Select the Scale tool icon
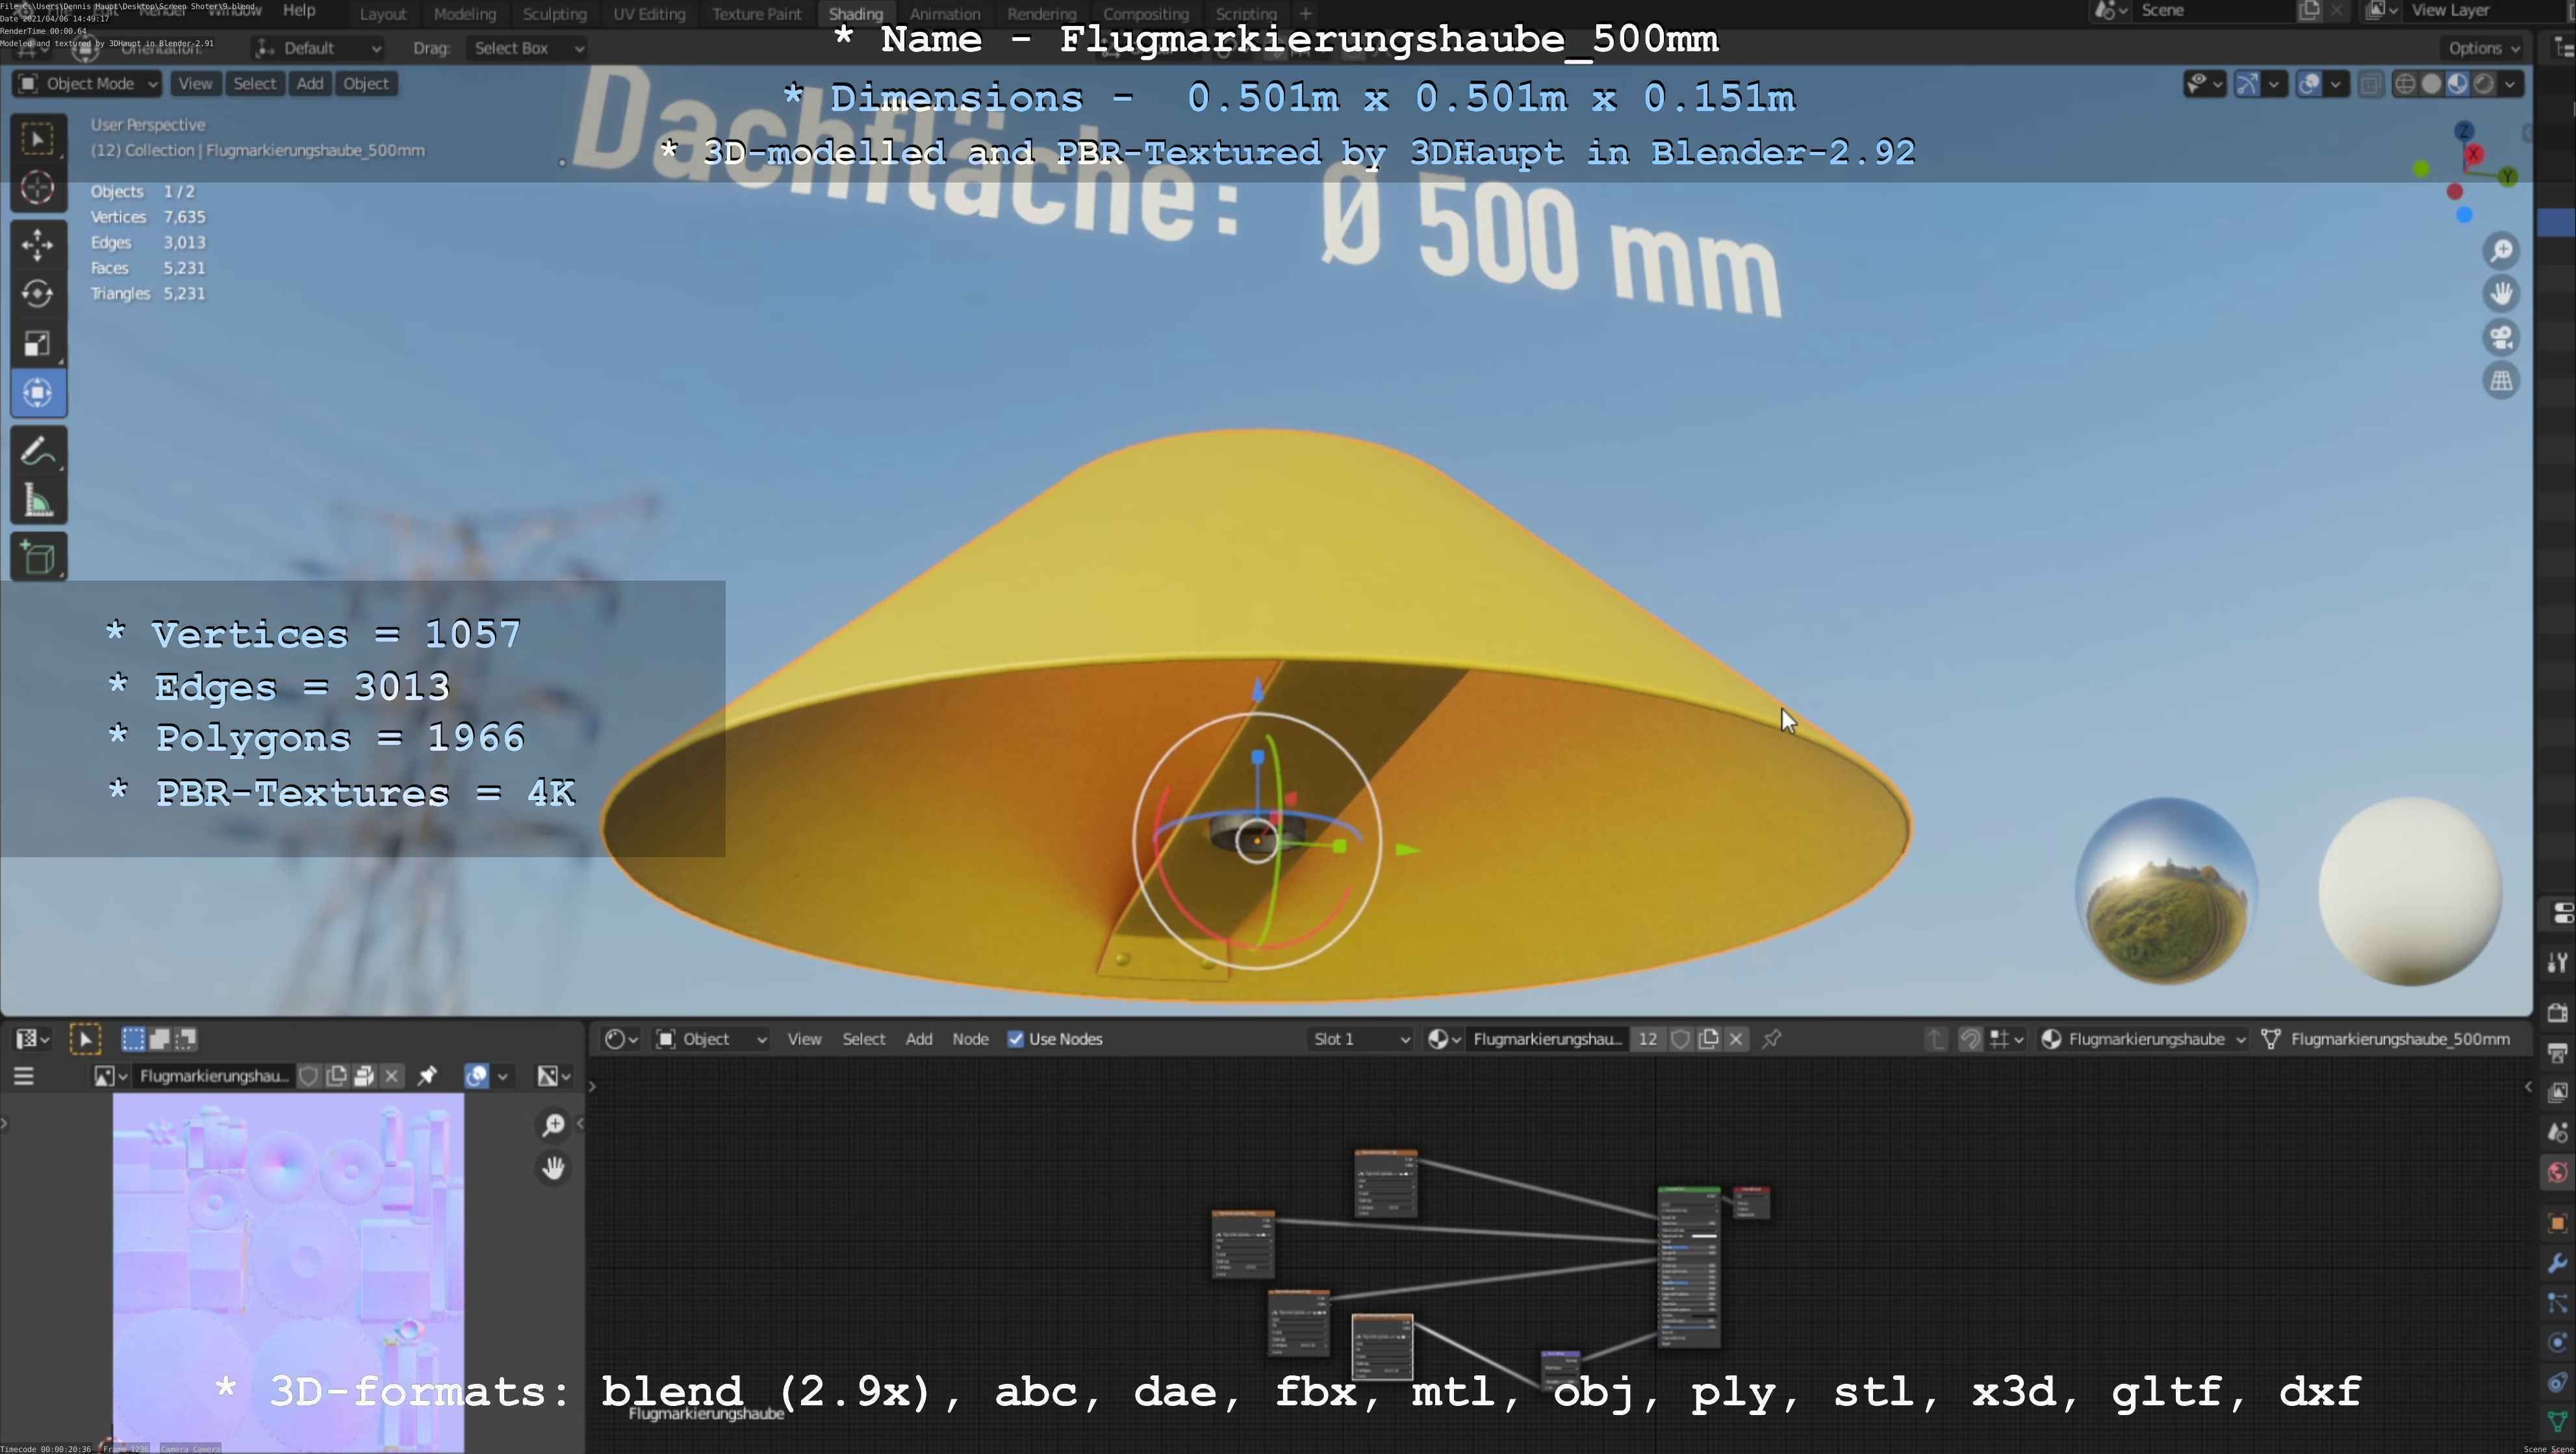Viewport: 2576px width, 1454px height. click(38, 344)
